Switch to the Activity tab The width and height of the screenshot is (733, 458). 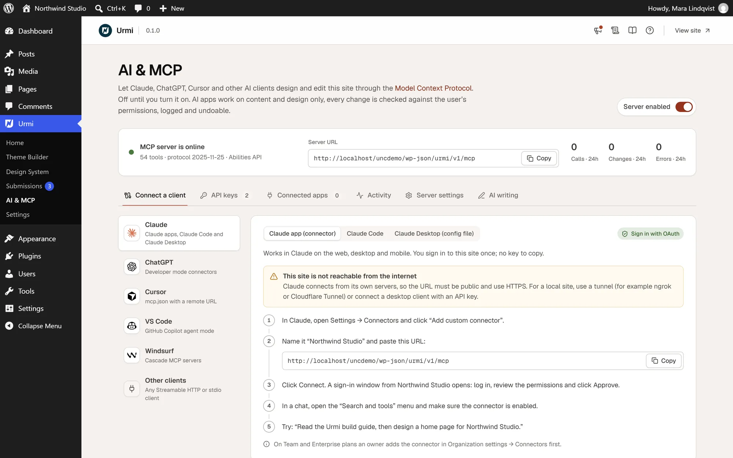pyautogui.click(x=373, y=195)
